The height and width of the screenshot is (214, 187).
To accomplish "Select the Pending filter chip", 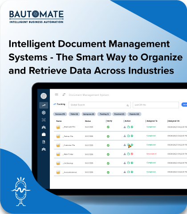I will [x=104, y=114].
